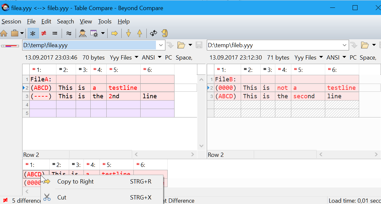Toggle Show All asterisk filter

tap(33, 33)
